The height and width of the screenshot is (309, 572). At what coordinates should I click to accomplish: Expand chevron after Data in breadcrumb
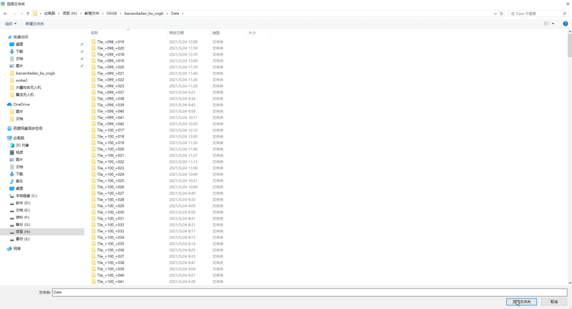point(183,13)
